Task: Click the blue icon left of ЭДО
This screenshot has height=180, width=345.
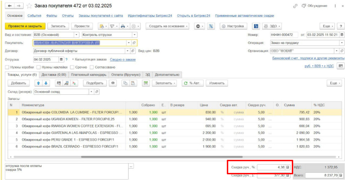Action: click(x=256, y=26)
